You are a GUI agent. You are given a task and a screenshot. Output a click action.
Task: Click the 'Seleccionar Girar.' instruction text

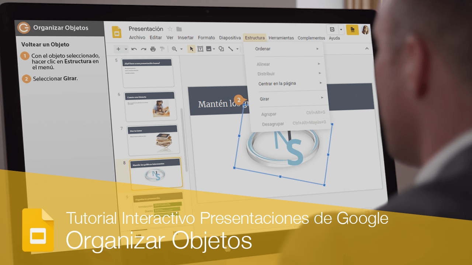(x=55, y=79)
